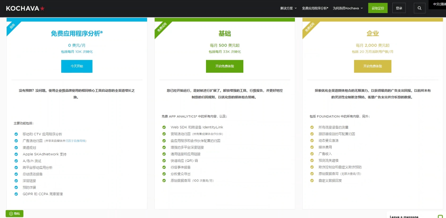
Task: Click check icon beside 预防诈骗
Action: click(16, 187)
